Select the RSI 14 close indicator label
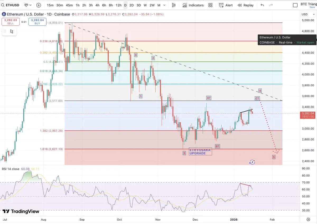 [x=11, y=169]
